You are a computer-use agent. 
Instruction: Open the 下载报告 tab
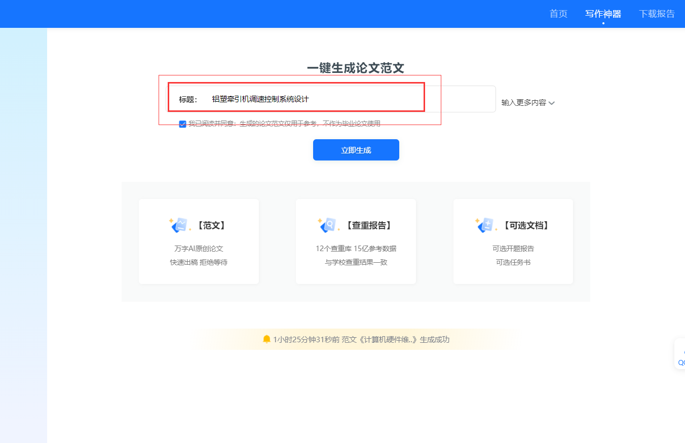click(657, 14)
